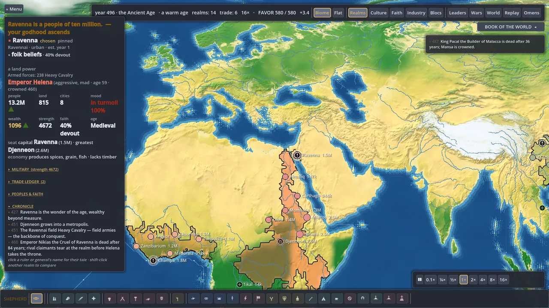The width and height of the screenshot is (549, 308).
Task: Select the eye observe tool beside Shepherd
Action: pyautogui.click(x=36, y=299)
